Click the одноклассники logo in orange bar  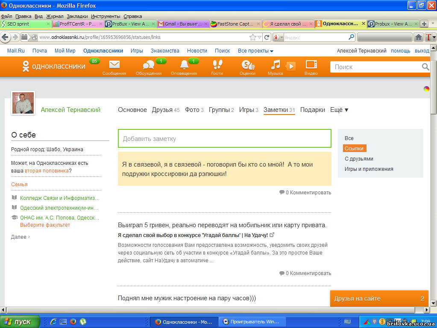(54, 66)
